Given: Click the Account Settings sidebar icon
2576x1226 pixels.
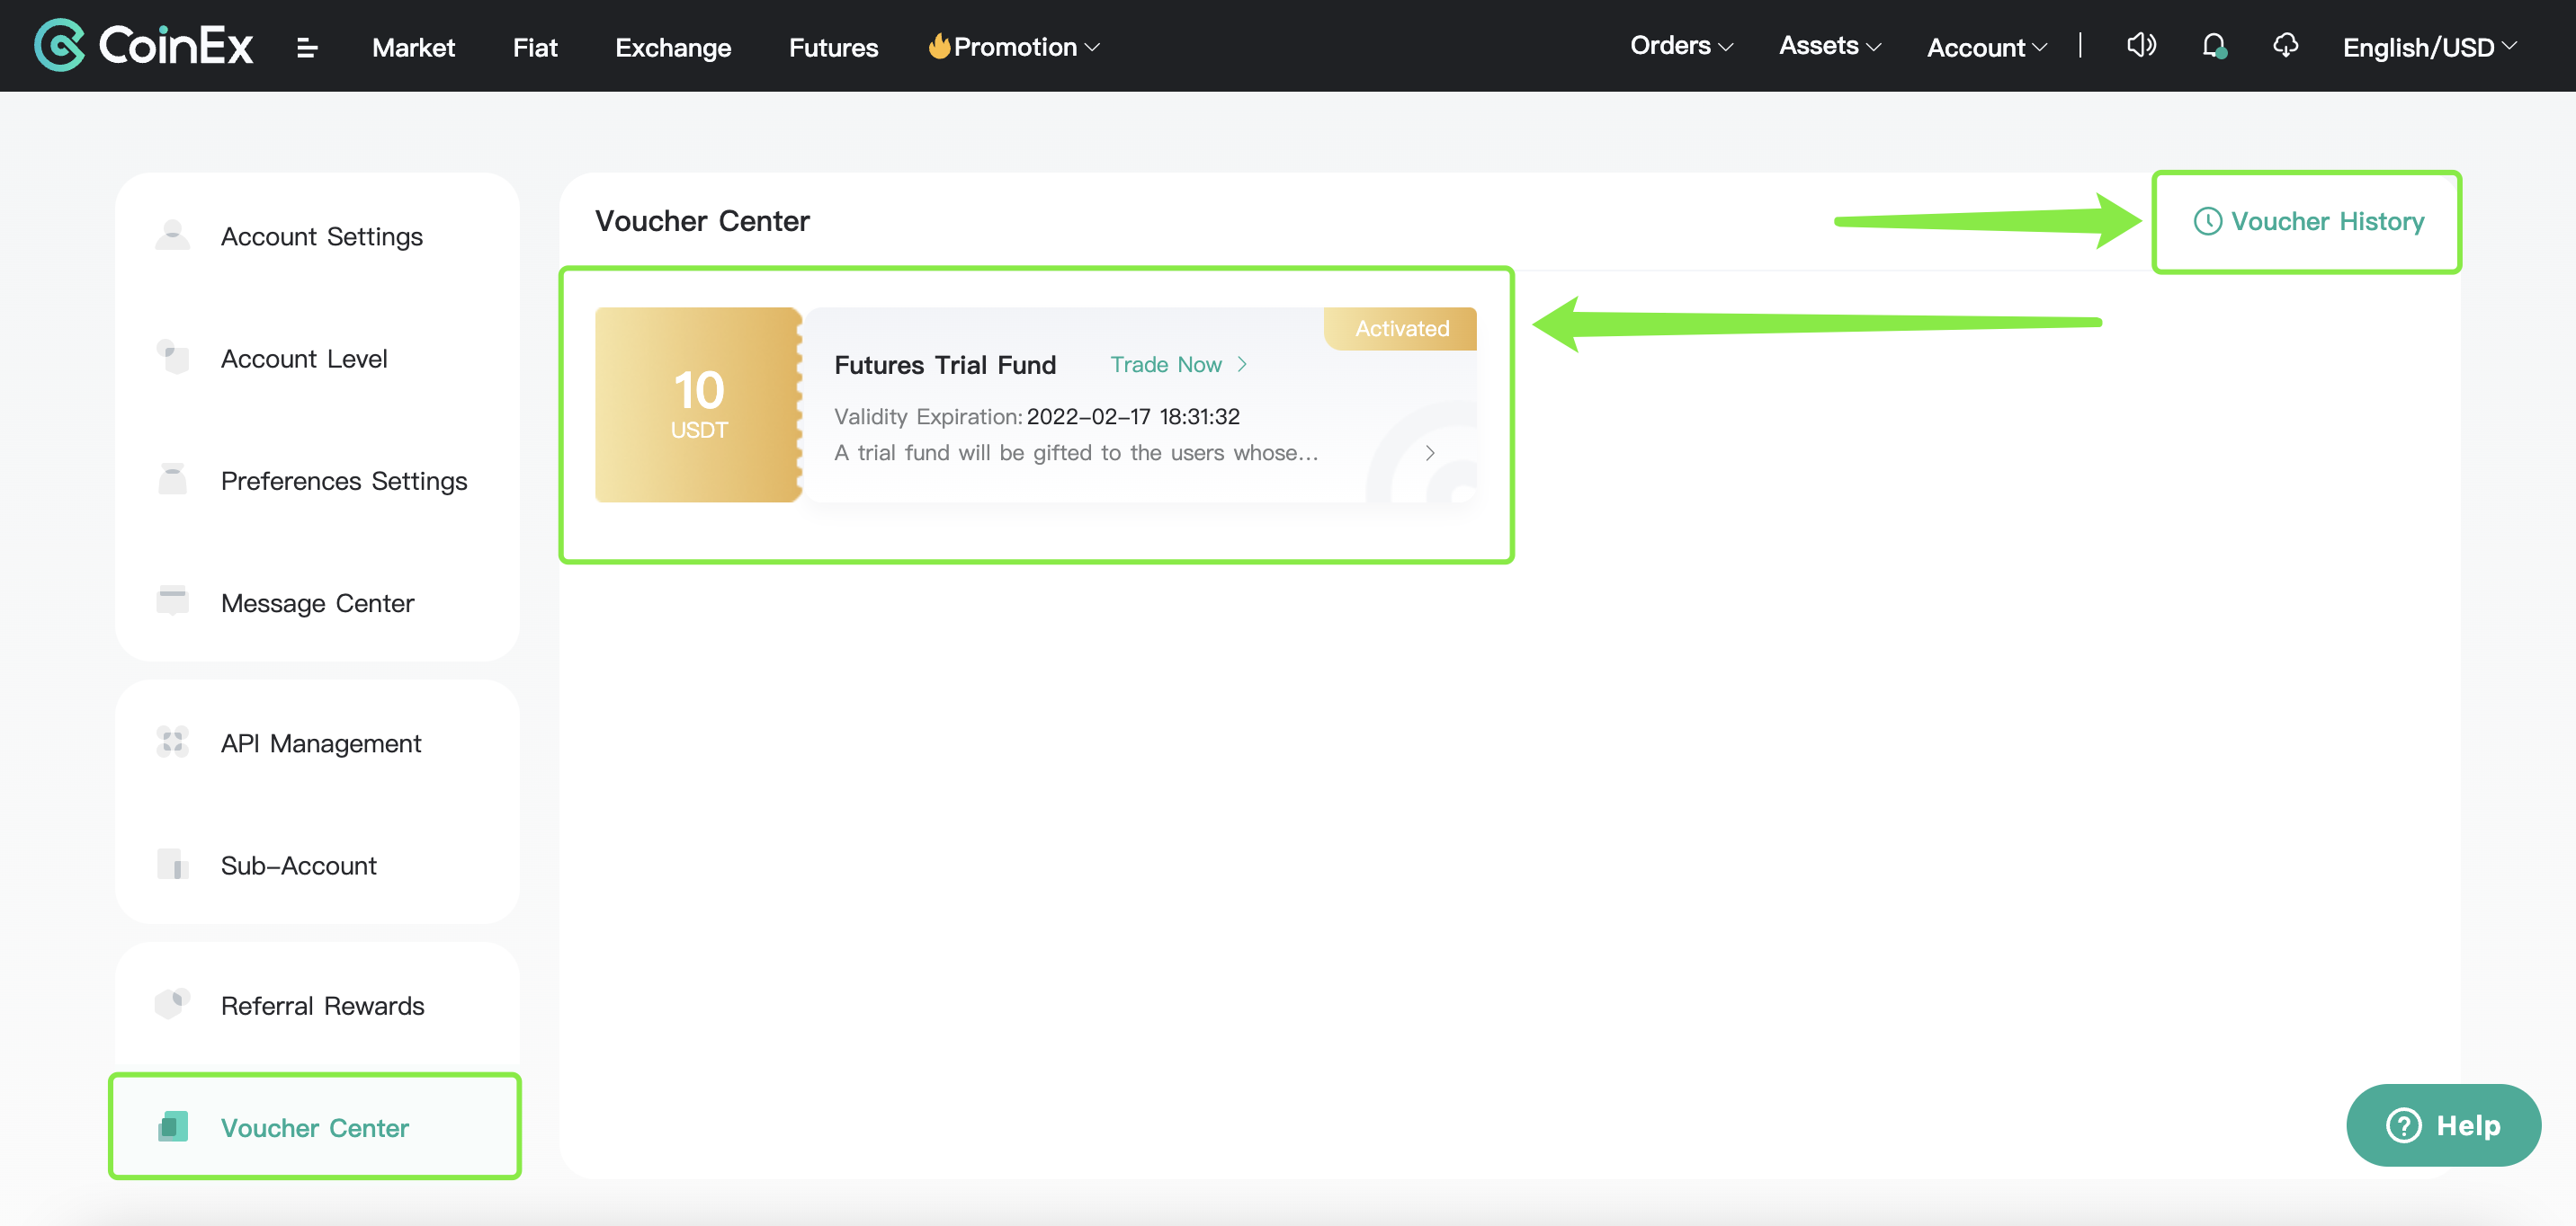Looking at the screenshot, I should (x=173, y=235).
